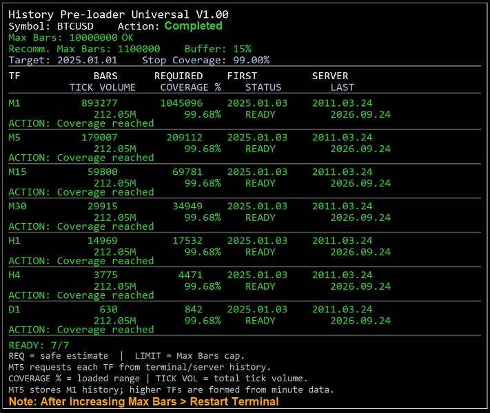Select the H1 timeframe label

pyautogui.click(x=14, y=241)
